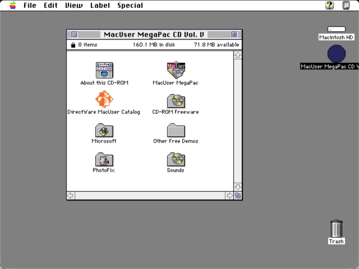Image resolution: width=359 pixels, height=269 pixels.
Task: Select the MacUser MegaPac application icon
Action: pos(176,69)
